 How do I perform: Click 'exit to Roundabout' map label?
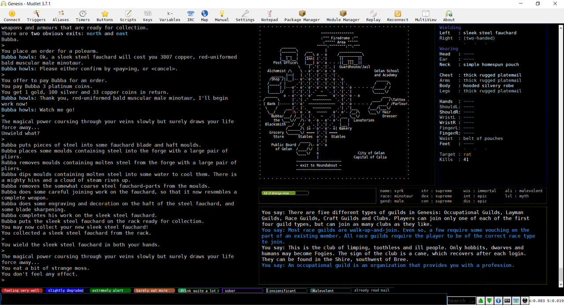click(319, 165)
